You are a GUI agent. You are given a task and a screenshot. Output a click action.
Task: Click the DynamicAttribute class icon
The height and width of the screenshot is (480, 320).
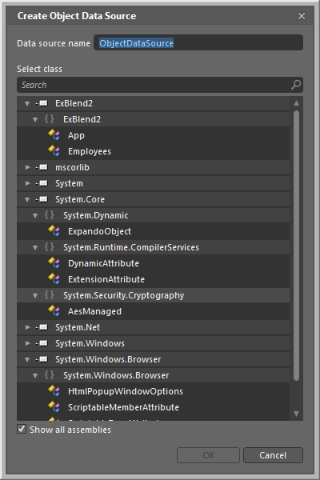pos(54,262)
